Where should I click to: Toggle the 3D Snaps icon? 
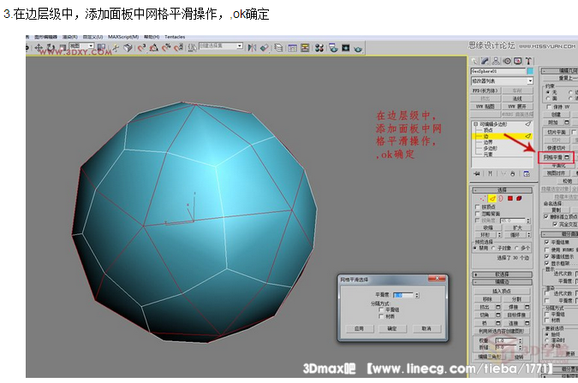point(141,48)
